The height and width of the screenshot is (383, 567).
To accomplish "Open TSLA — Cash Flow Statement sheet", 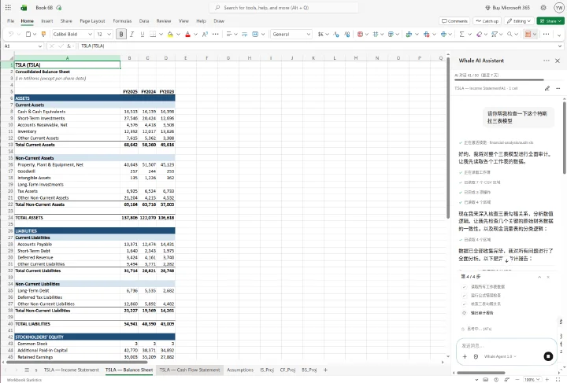I will coord(190,370).
